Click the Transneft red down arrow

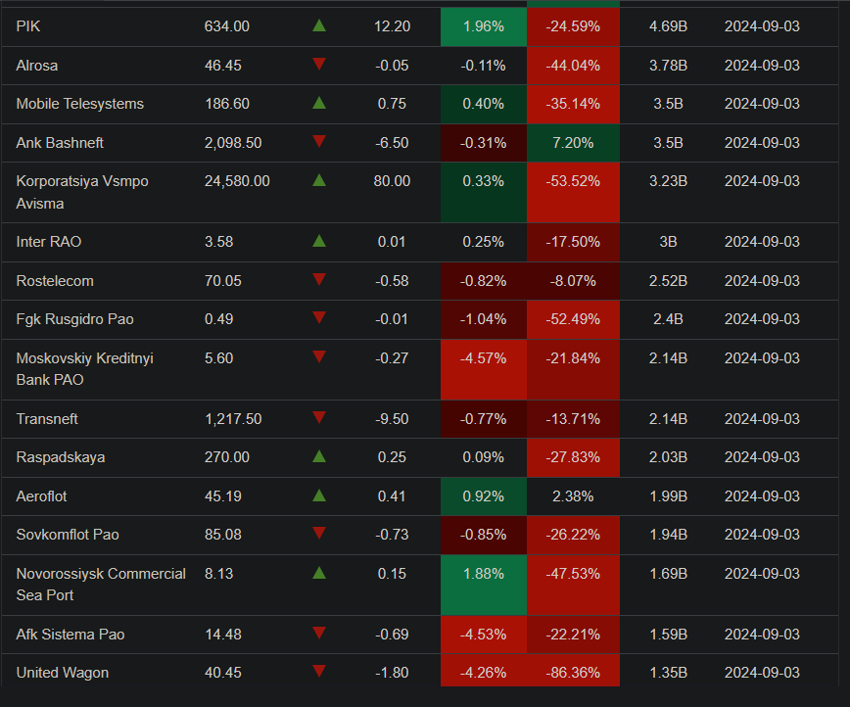point(319,418)
